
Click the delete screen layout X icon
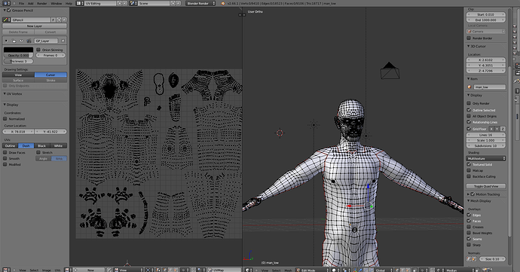point(124,3)
